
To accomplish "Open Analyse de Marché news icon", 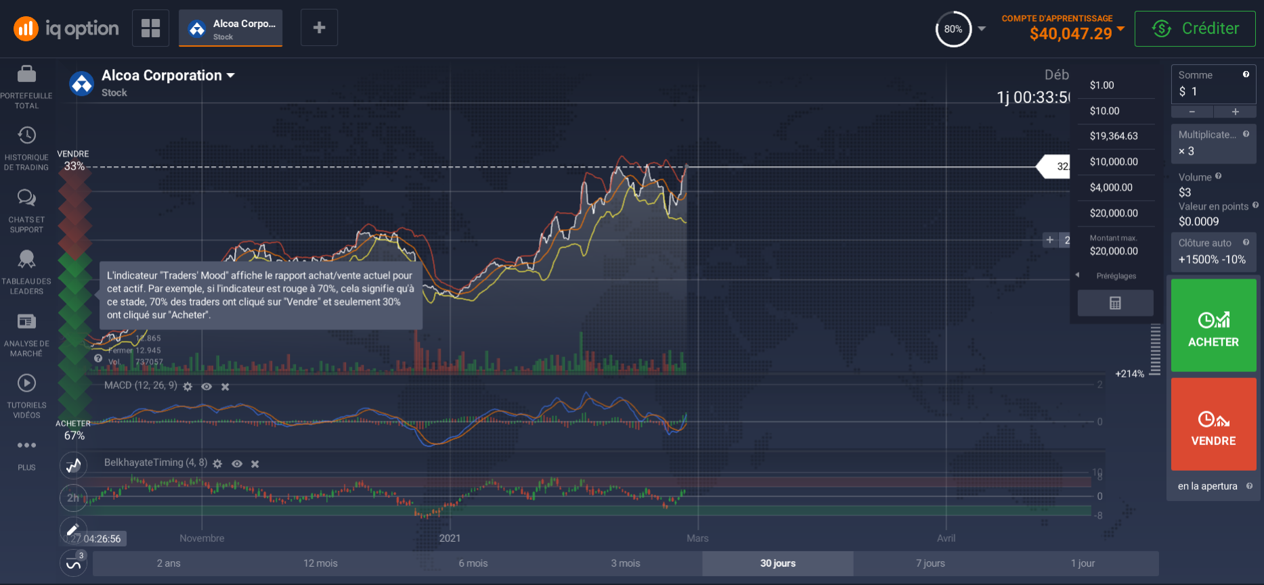I will pyautogui.click(x=26, y=321).
